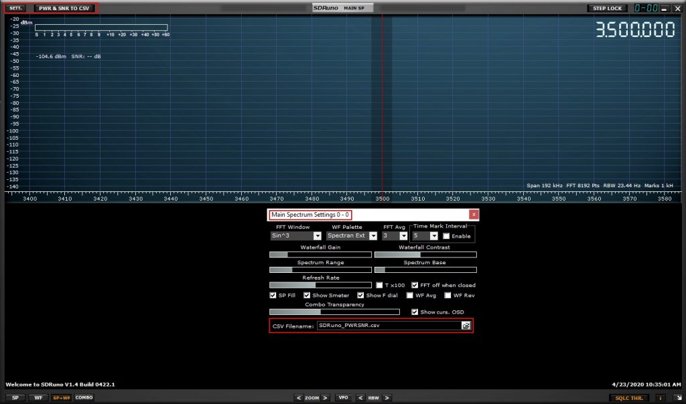
Task: Enable the Time Mark Interval checkbox
Action: (447, 236)
